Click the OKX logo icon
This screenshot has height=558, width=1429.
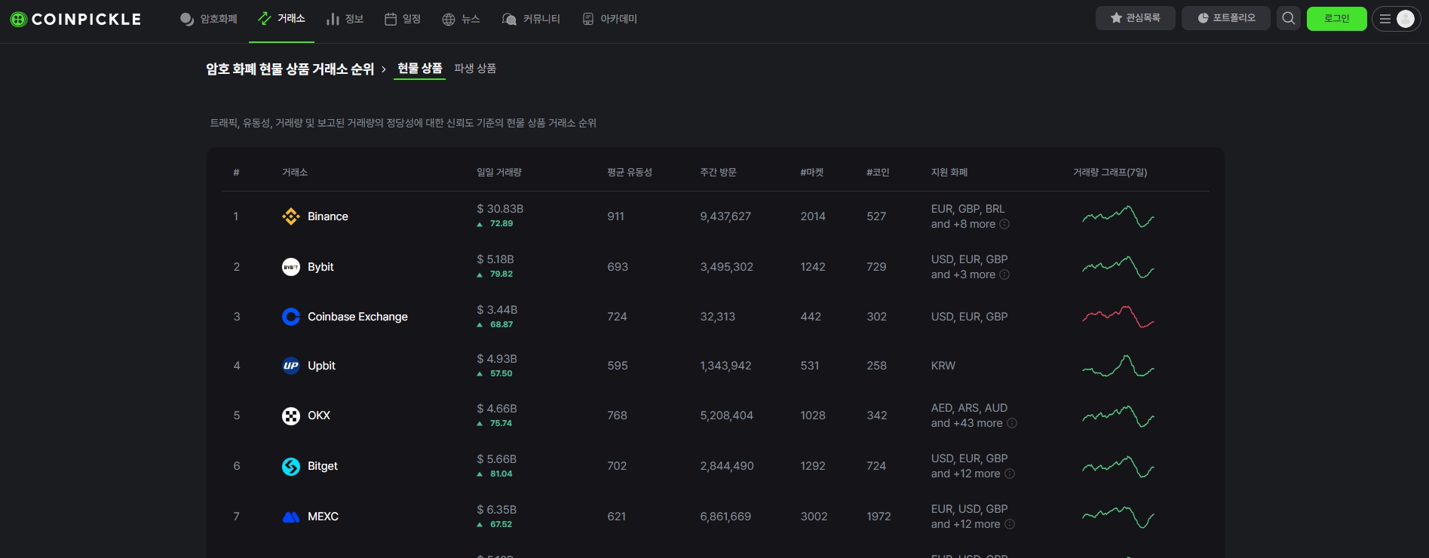[291, 415]
